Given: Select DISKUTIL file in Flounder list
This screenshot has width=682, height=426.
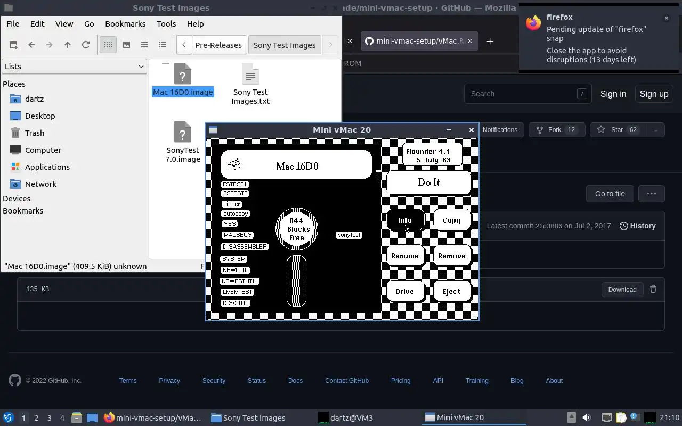Looking at the screenshot, I should 236,303.
